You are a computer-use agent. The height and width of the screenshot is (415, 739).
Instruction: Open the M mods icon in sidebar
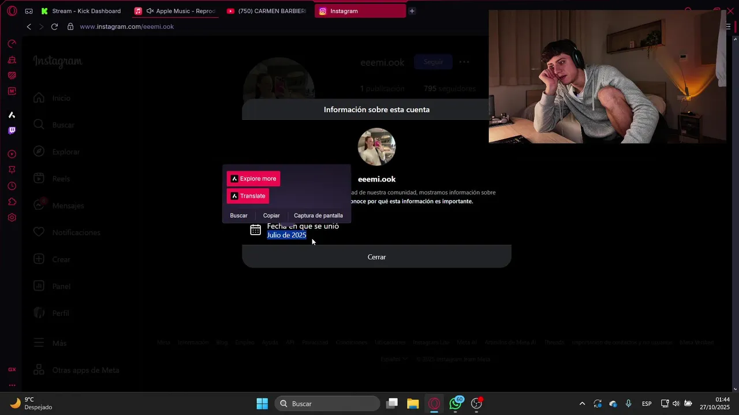point(12,91)
